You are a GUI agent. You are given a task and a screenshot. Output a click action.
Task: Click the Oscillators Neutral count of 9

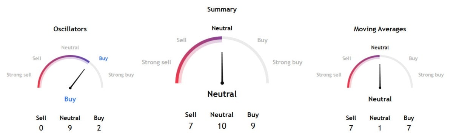coord(70,128)
